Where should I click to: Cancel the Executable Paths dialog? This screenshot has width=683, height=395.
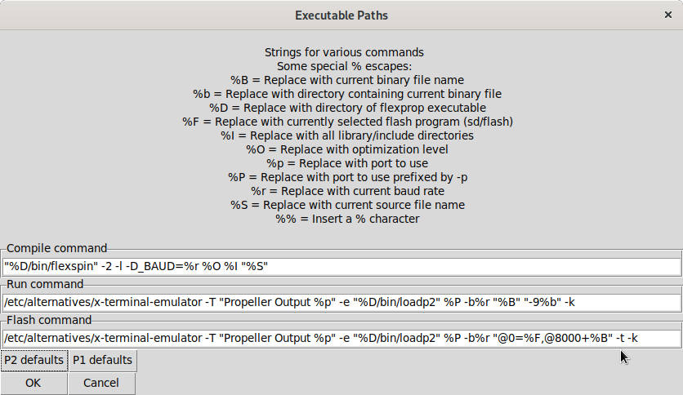pos(101,383)
